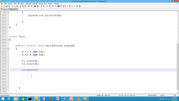
Task: Open the Run menu
Action: pyautogui.click(x=45, y=4)
